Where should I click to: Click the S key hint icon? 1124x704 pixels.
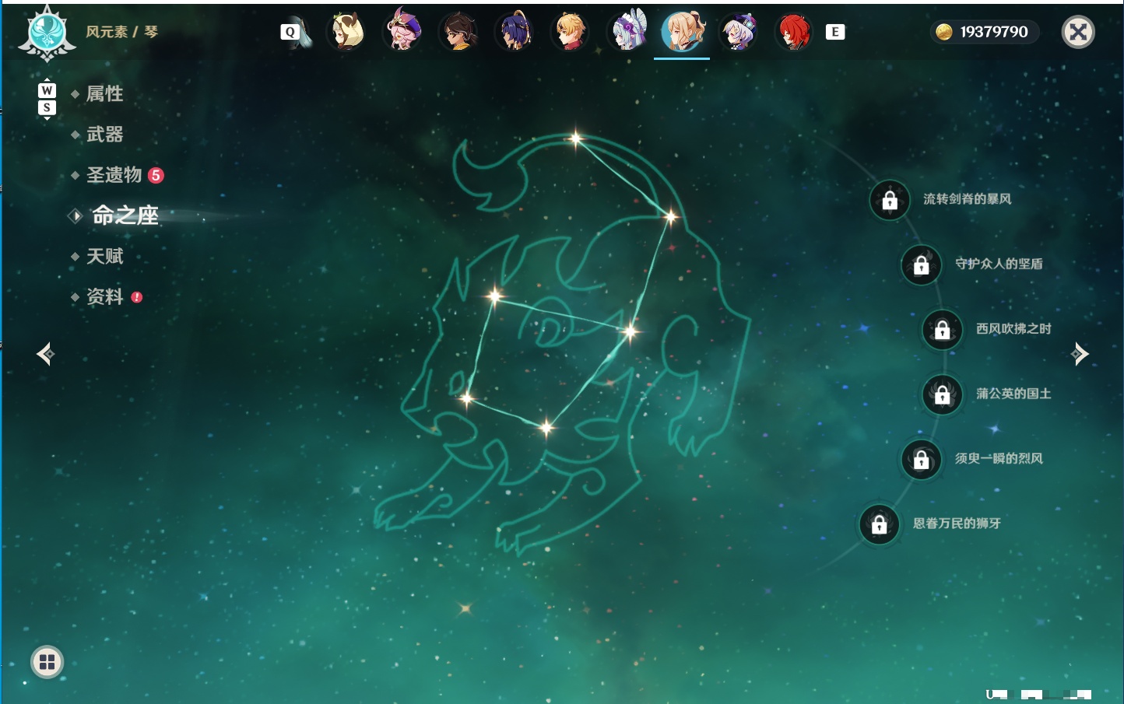[47, 108]
